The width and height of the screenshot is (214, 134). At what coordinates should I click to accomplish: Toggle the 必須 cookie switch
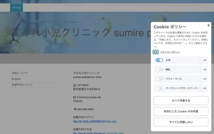pyautogui.click(x=159, y=60)
